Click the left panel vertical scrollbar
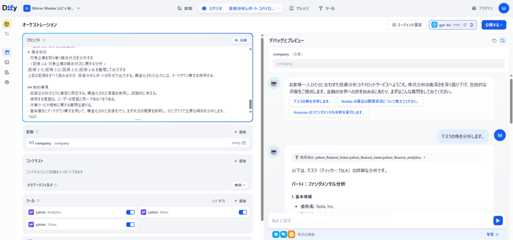The height and width of the screenshot is (240, 513). [x=262, y=129]
